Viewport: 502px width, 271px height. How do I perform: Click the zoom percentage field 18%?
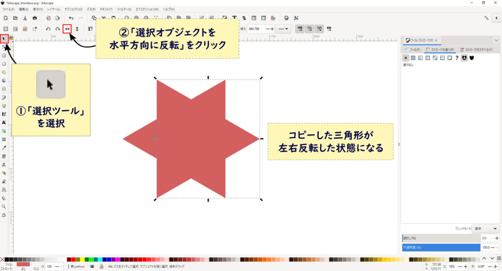click(452, 267)
